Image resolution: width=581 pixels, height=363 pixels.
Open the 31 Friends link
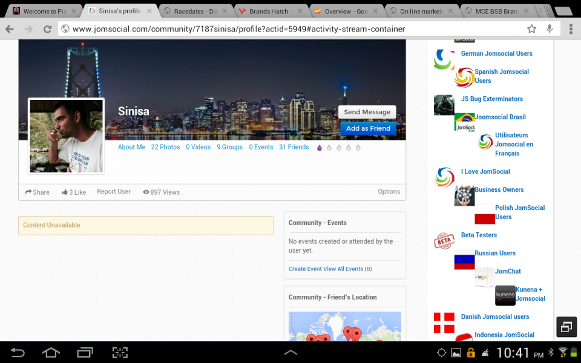tap(294, 147)
